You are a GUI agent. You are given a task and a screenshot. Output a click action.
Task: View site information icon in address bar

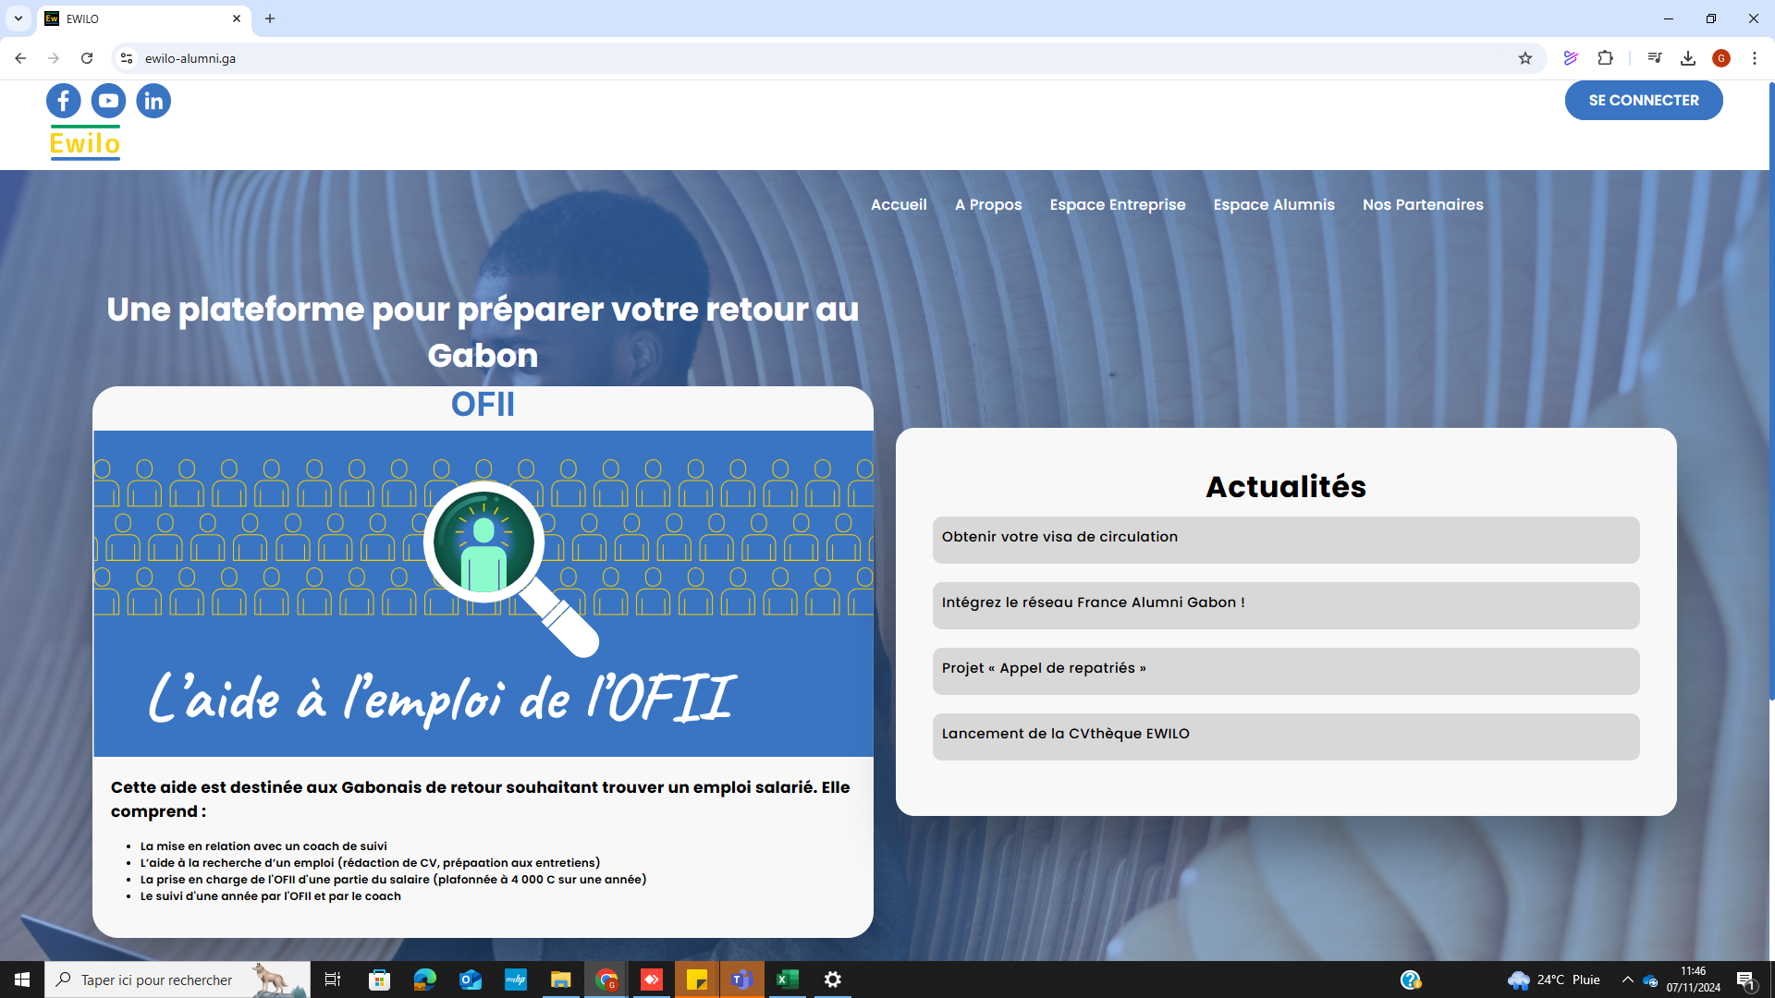coord(127,58)
